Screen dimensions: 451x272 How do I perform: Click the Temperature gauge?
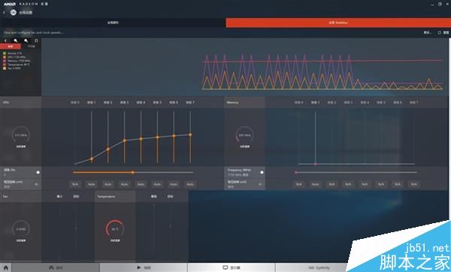coord(115,229)
